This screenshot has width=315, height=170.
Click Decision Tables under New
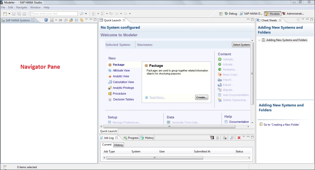pyautogui.click(x=123, y=99)
